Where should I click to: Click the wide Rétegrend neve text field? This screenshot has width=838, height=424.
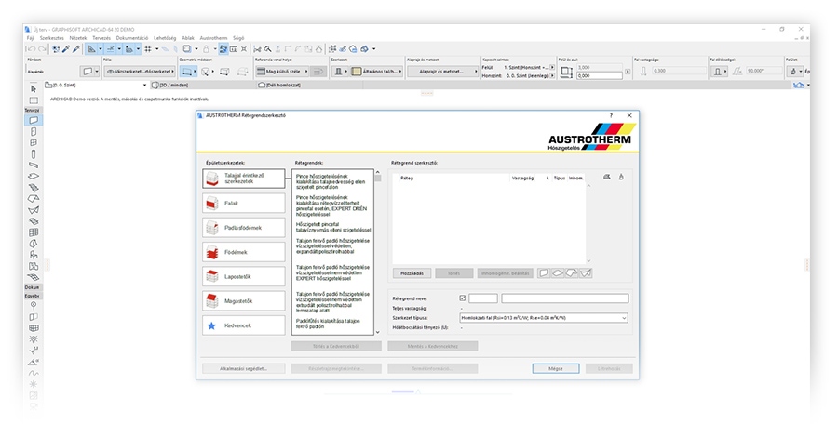click(x=565, y=298)
